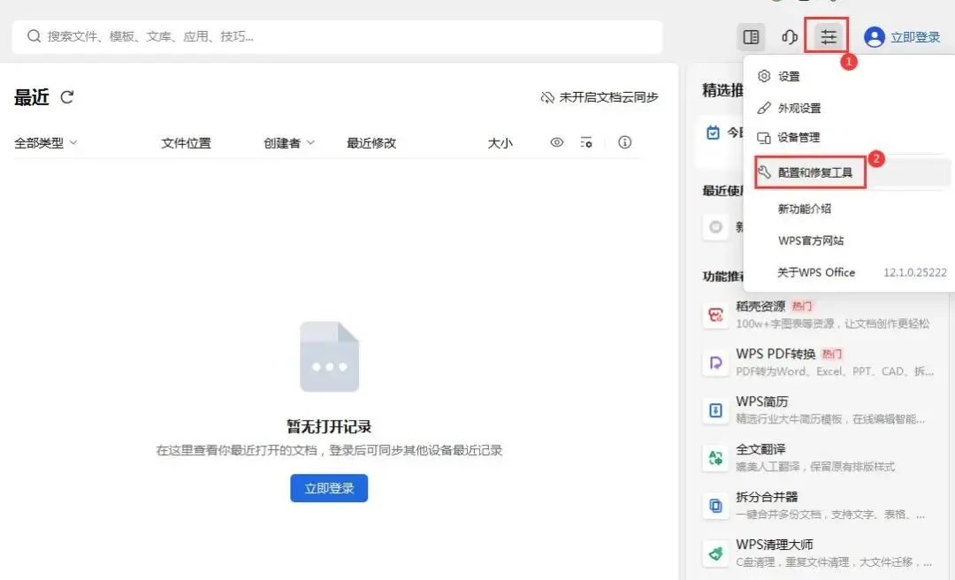Refresh the 最近 recent list
Viewport: 955px width, 580px height.
[x=67, y=97]
